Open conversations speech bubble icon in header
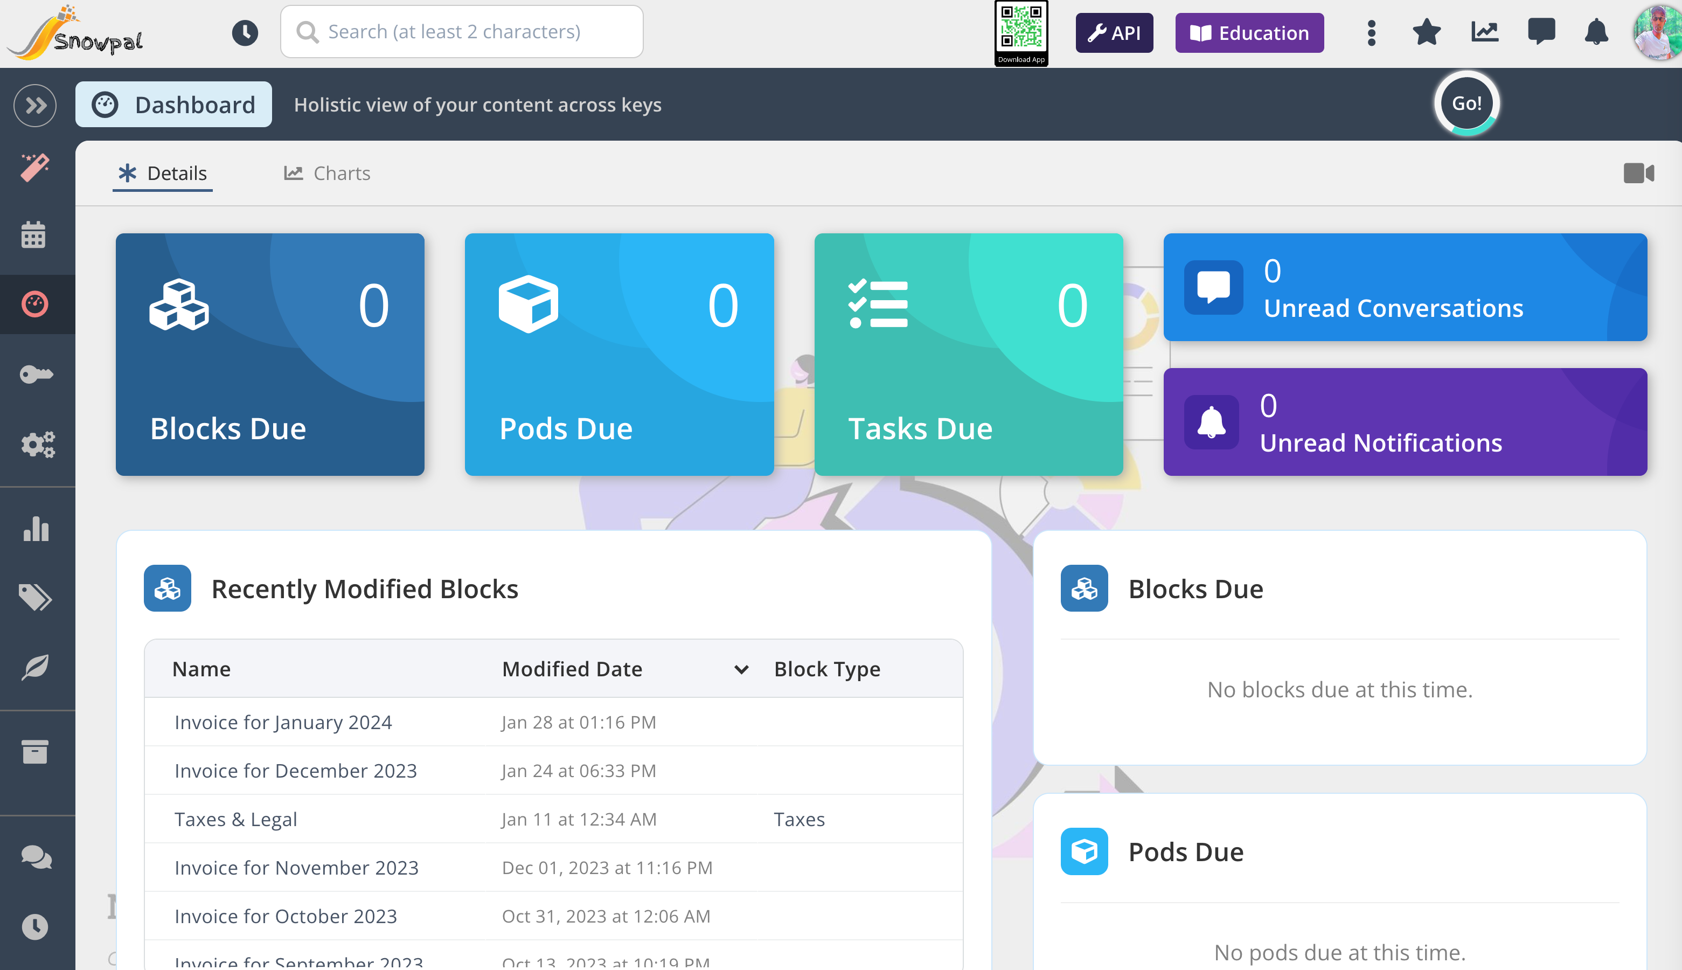Viewport: 1682px width, 970px height. 1541,32
